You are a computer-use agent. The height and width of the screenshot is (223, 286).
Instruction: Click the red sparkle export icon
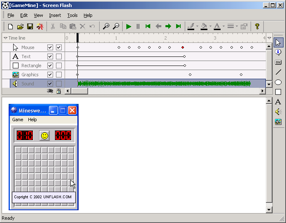40,26
